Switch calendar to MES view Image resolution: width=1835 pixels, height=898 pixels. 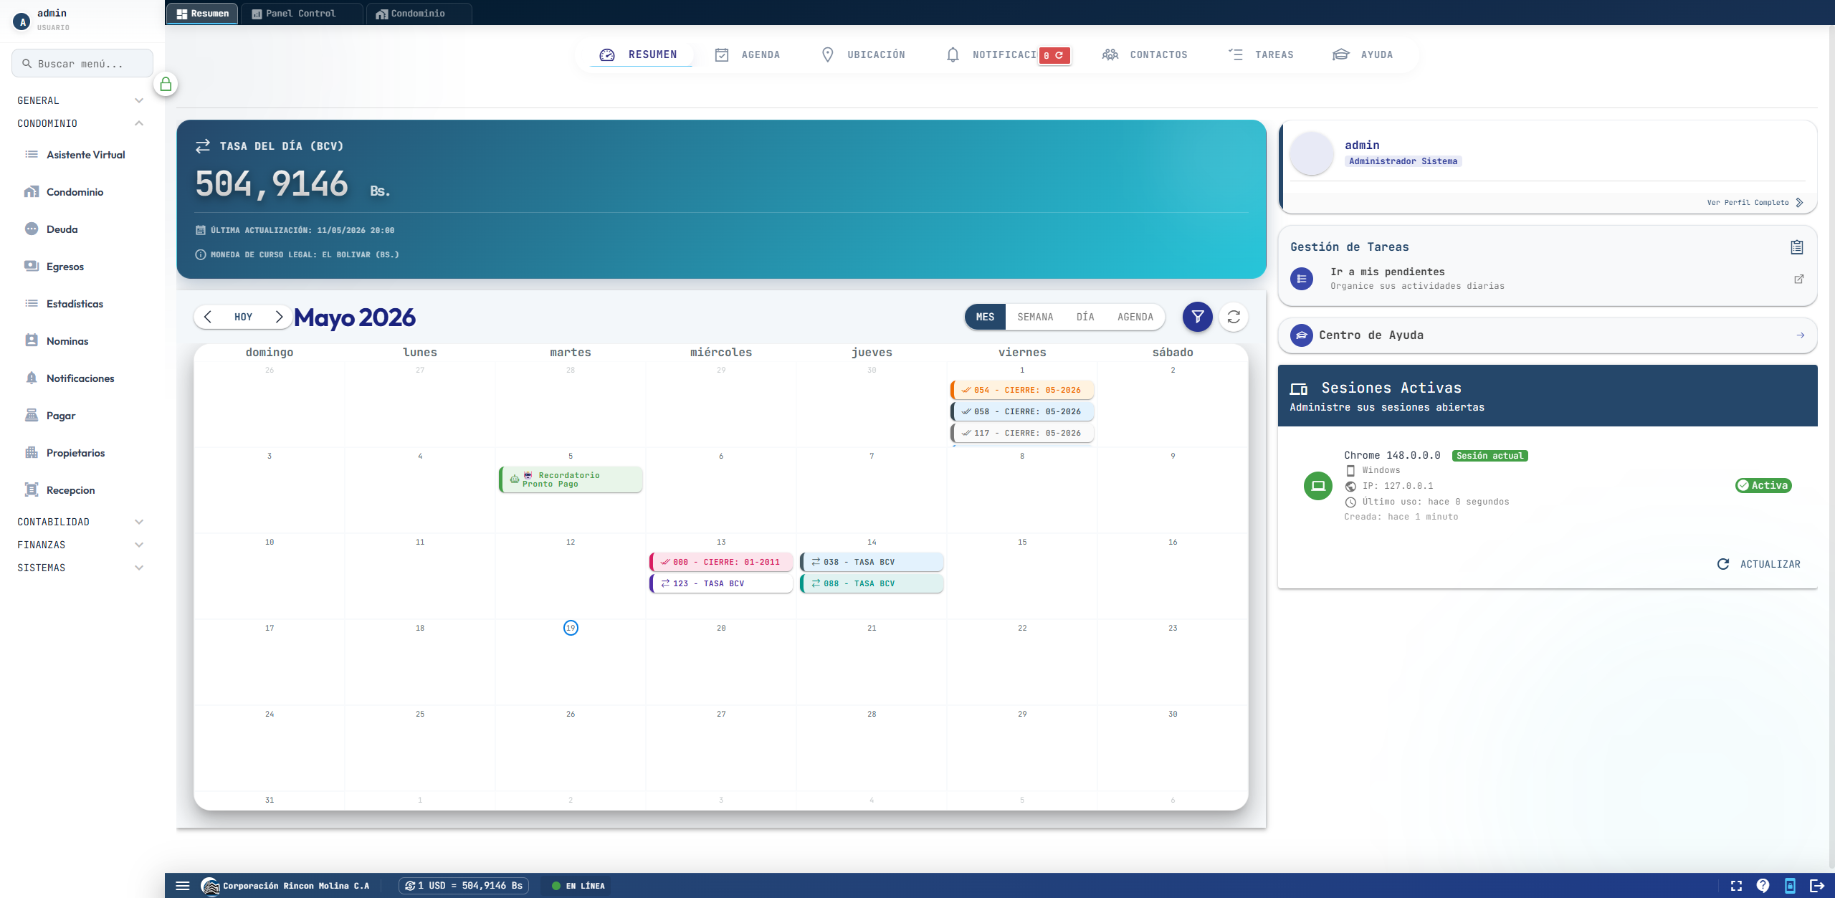[985, 317]
